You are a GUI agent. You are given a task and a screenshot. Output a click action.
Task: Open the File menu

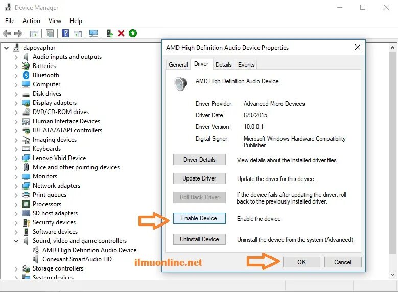(10, 21)
